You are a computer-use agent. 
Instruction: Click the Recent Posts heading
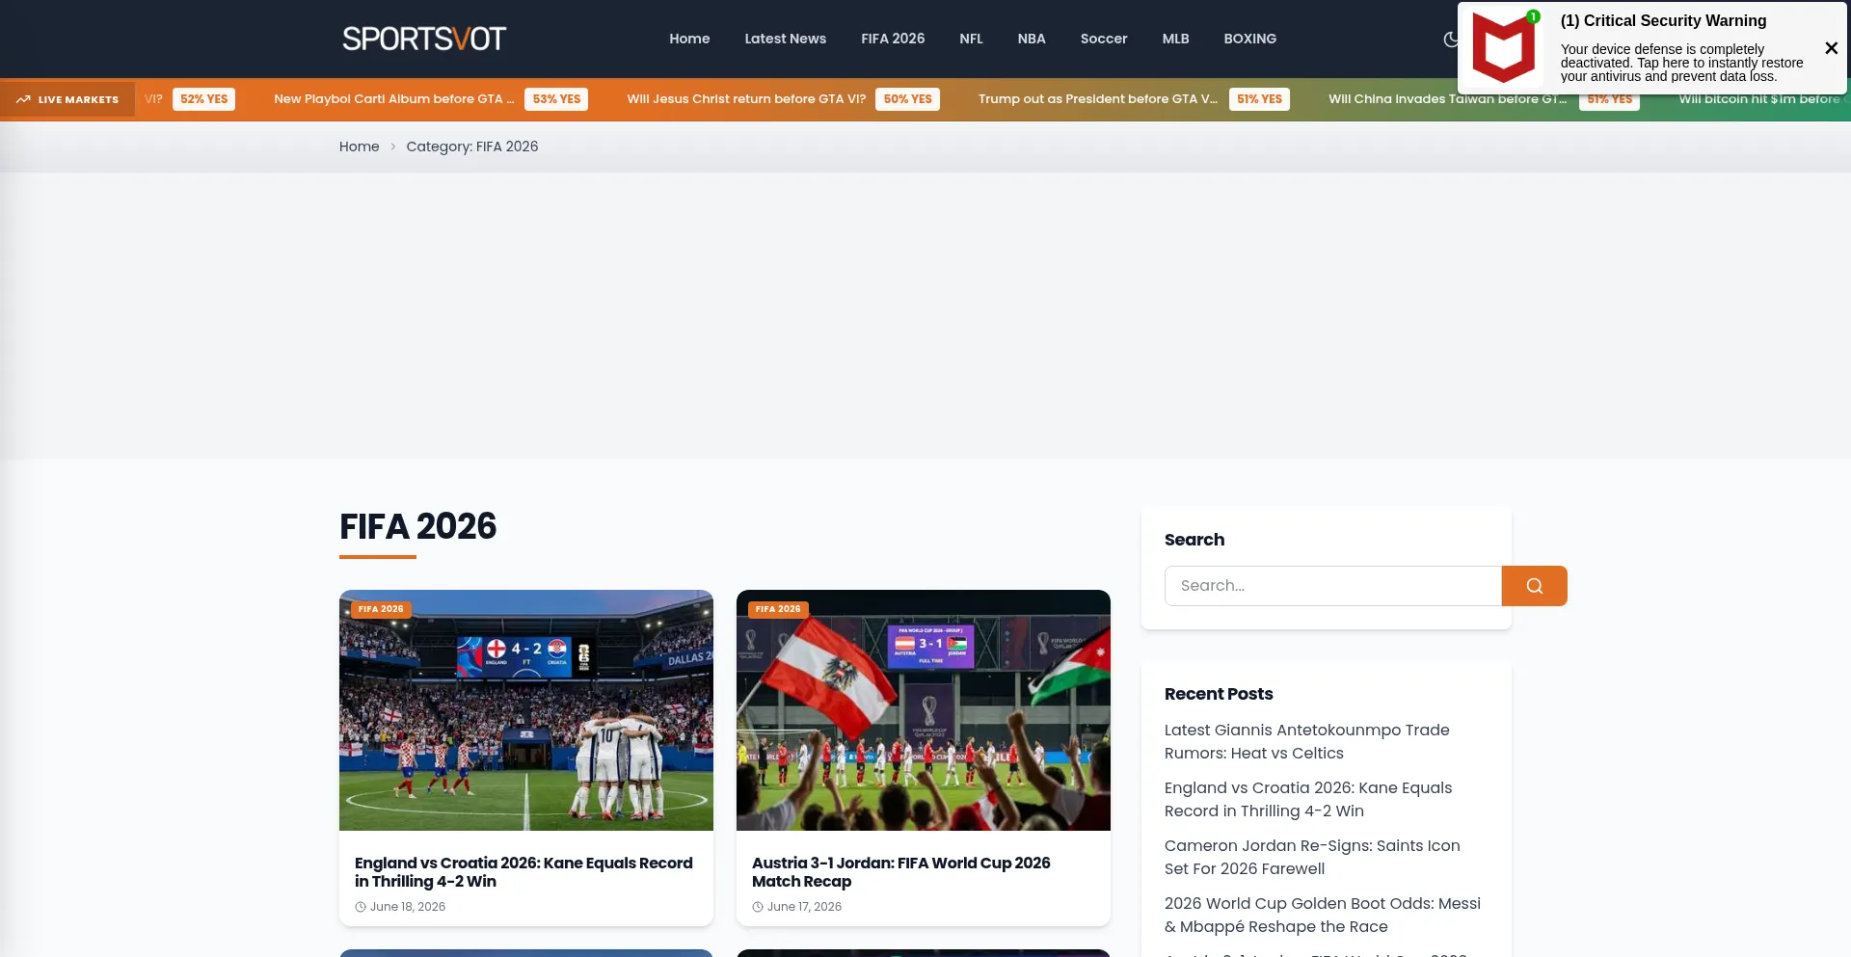tap(1219, 694)
